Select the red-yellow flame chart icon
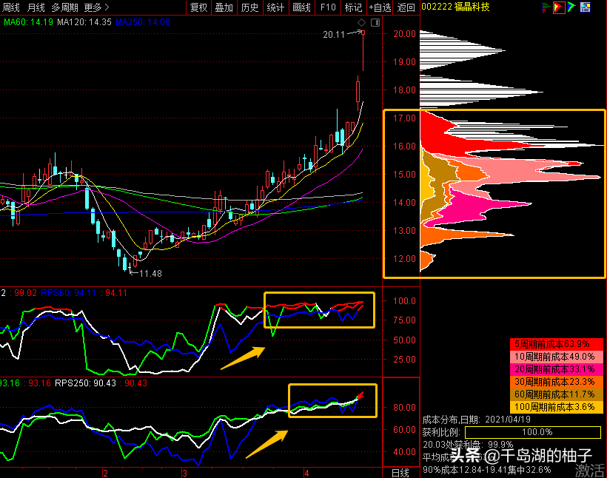Screen dimensions: 607x478 pos(560,8)
